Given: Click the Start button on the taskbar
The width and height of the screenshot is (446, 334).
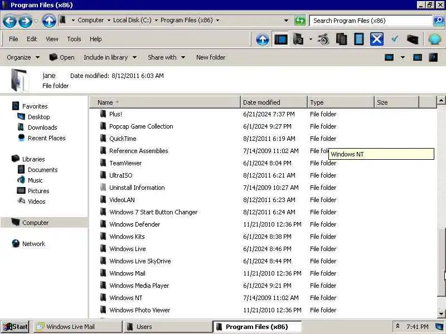Looking at the screenshot, I should coord(16,327).
